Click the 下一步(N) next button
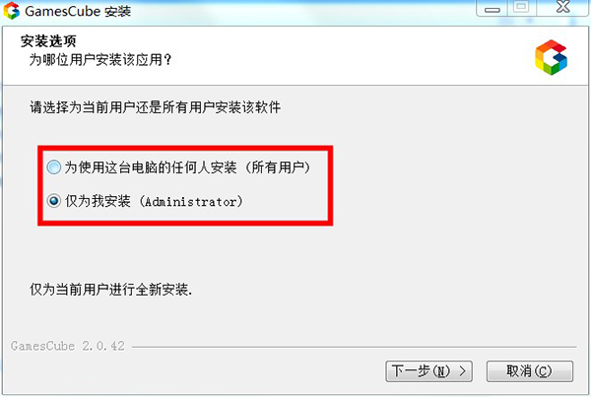 (x=428, y=371)
